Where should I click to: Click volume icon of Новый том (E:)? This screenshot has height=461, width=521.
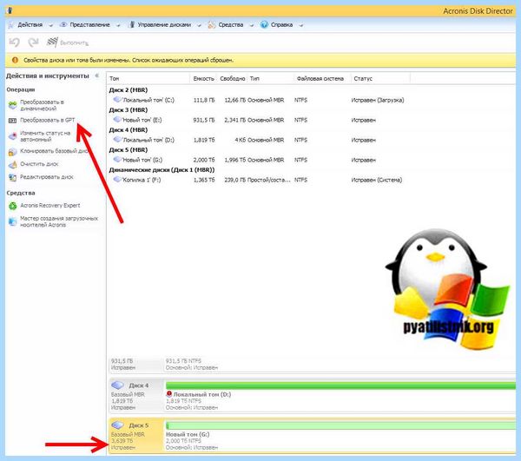pos(117,119)
